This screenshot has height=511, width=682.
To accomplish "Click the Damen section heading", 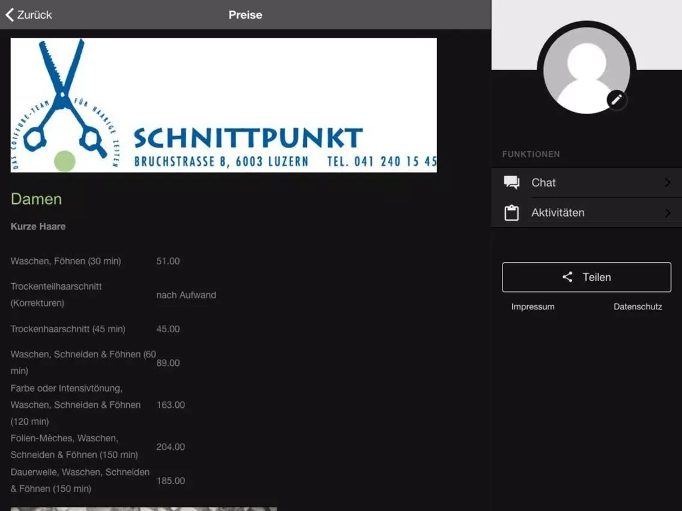I will [x=36, y=199].
